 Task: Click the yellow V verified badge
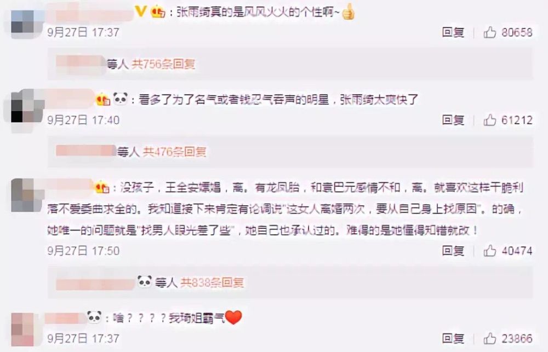(140, 11)
